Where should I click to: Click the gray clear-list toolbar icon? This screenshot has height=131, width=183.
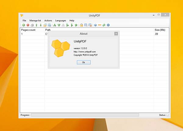tap(32, 25)
